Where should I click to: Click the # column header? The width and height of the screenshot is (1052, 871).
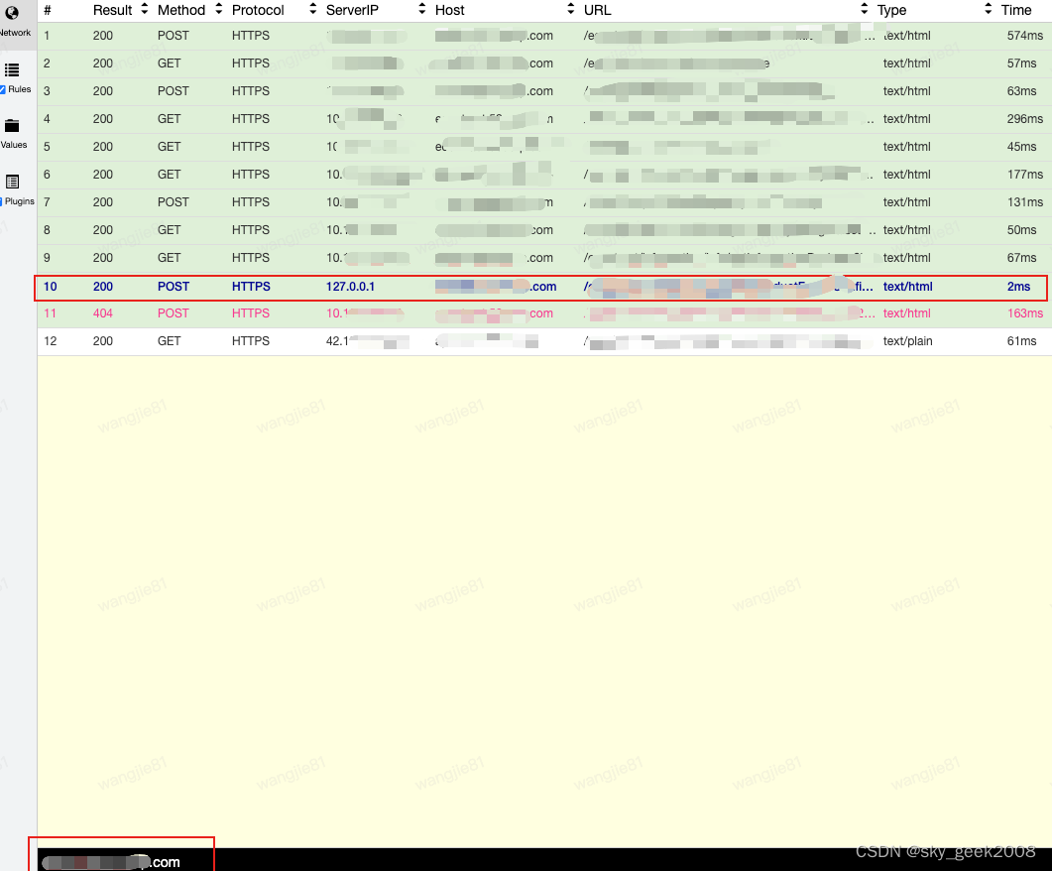point(47,10)
